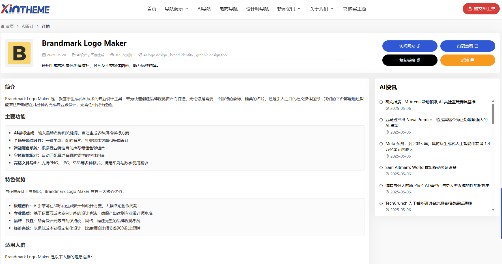Click the AI徽标生成 list item

click(72, 133)
